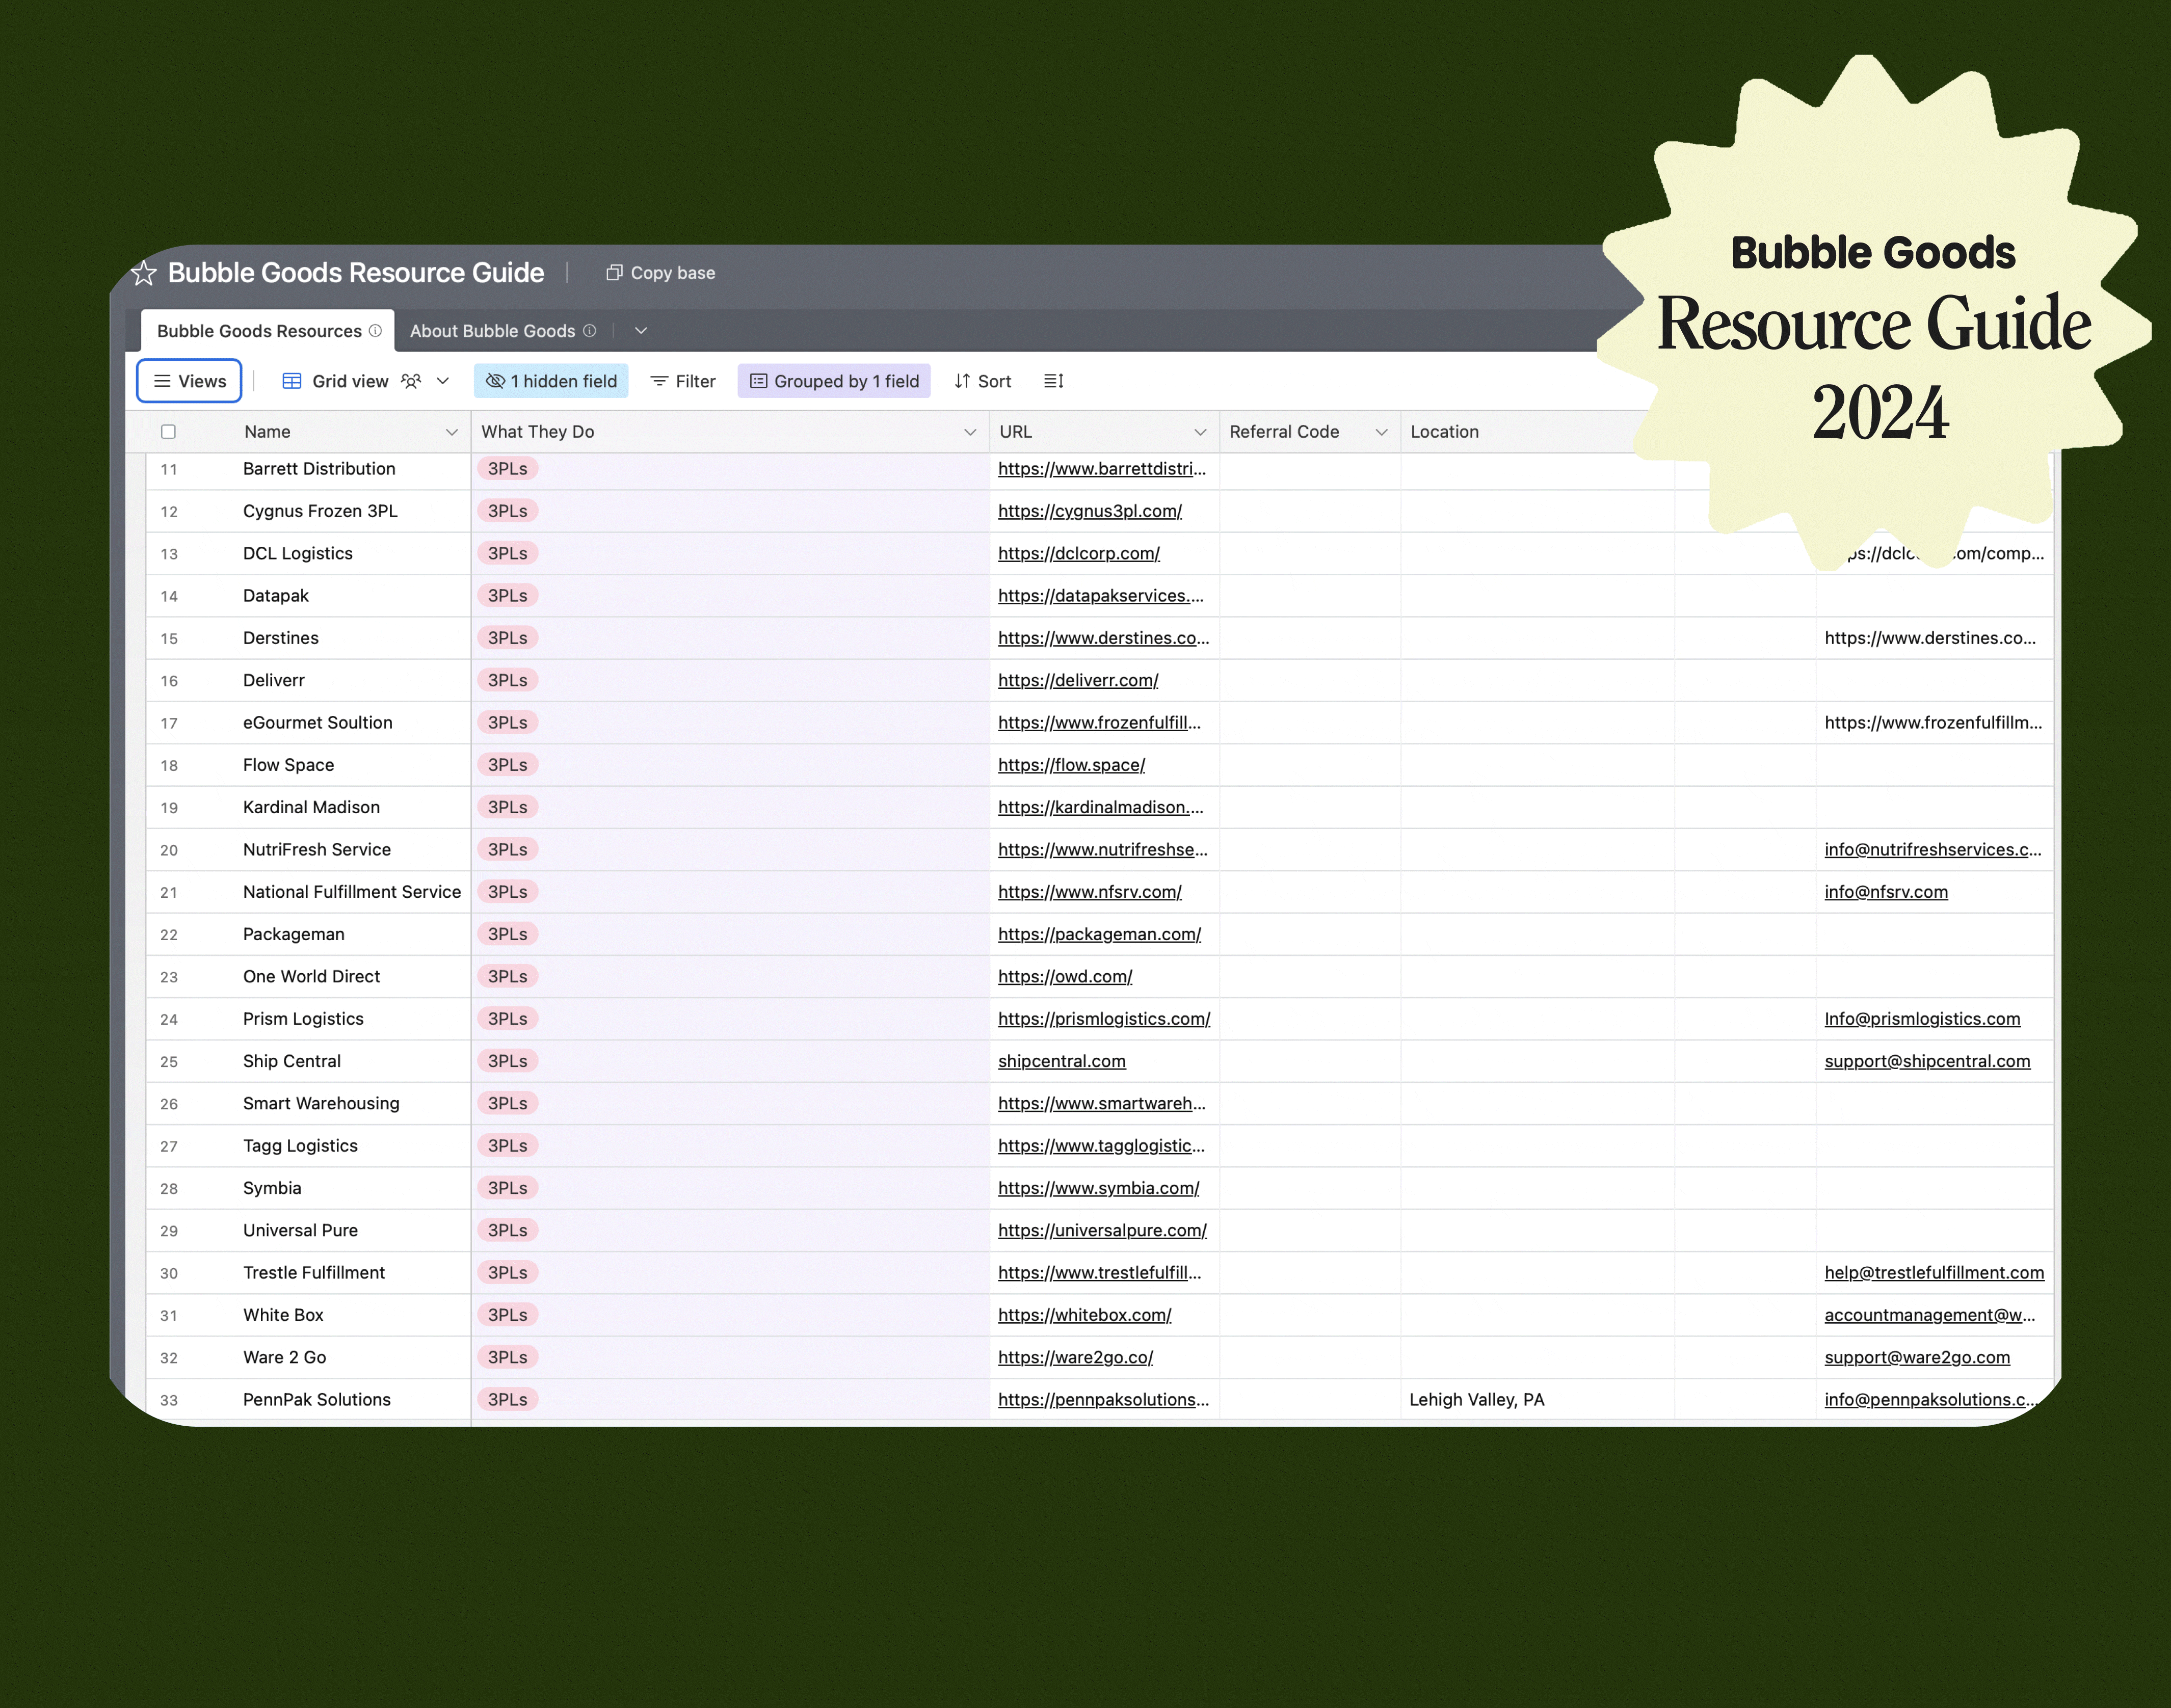This screenshot has width=2171, height=1708.
Task: Open the shipcentral.com URL link
Action: tap(1062, 1061)
